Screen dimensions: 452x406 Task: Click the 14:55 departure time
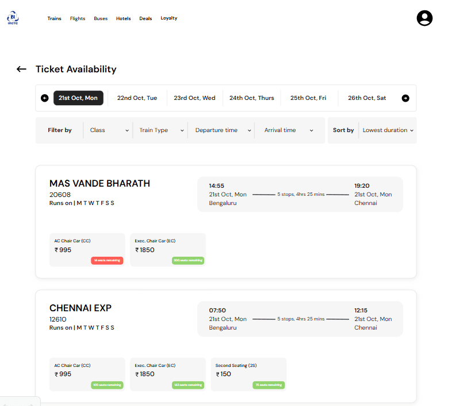tap(216, 185)
